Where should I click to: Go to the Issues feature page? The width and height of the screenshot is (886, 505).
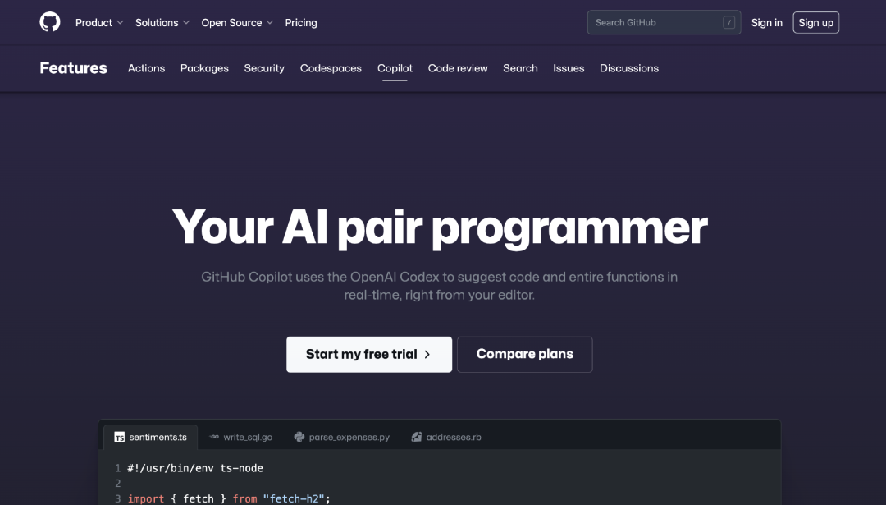point(569,68)
